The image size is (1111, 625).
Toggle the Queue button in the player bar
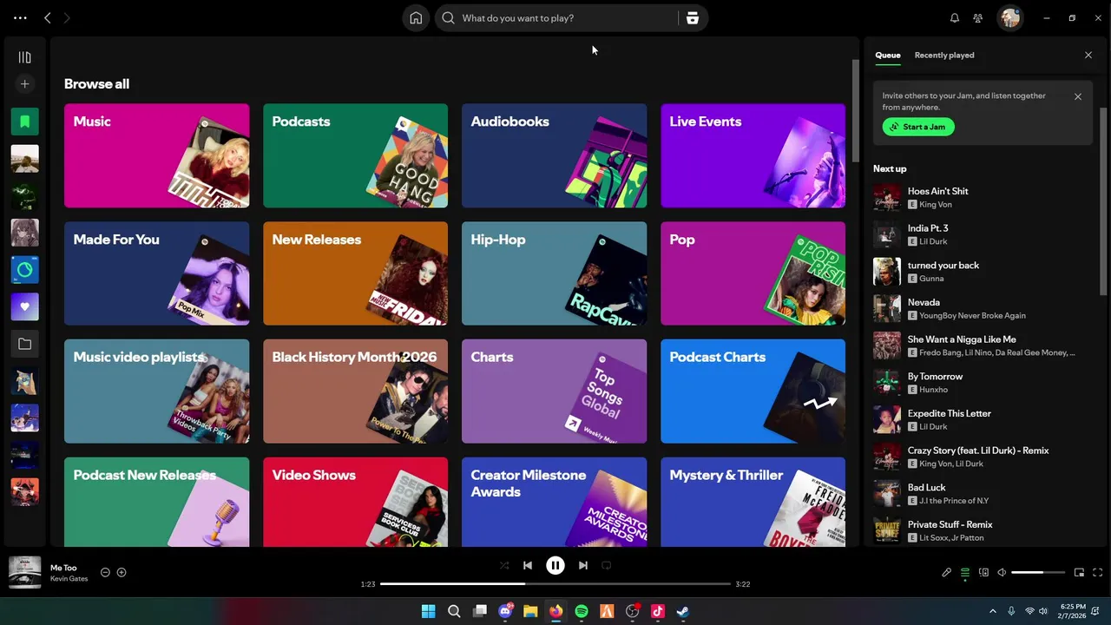(x=965, y=573)
